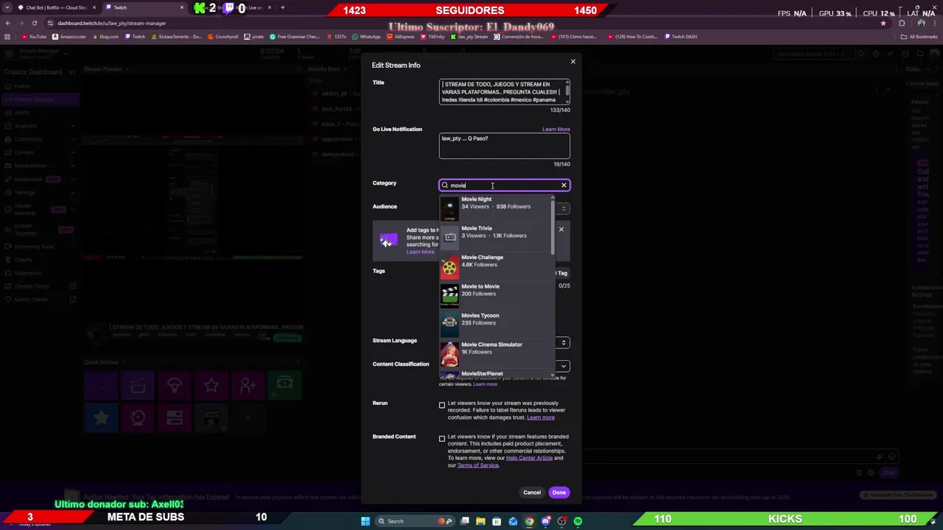Click the magnifier icon in Category search
This screenshot has width=943, height=530.
pos(445,185)
